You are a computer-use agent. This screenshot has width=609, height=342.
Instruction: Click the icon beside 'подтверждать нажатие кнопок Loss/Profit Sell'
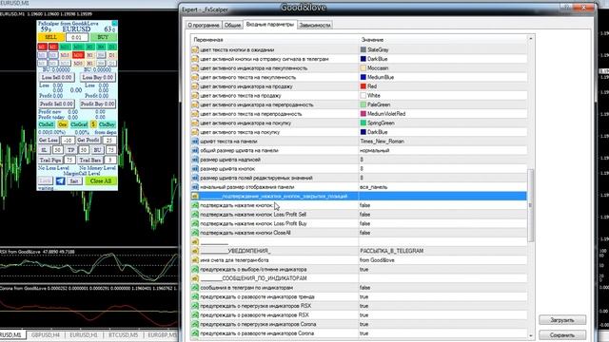pyautogui.click(x=195, y=215)
